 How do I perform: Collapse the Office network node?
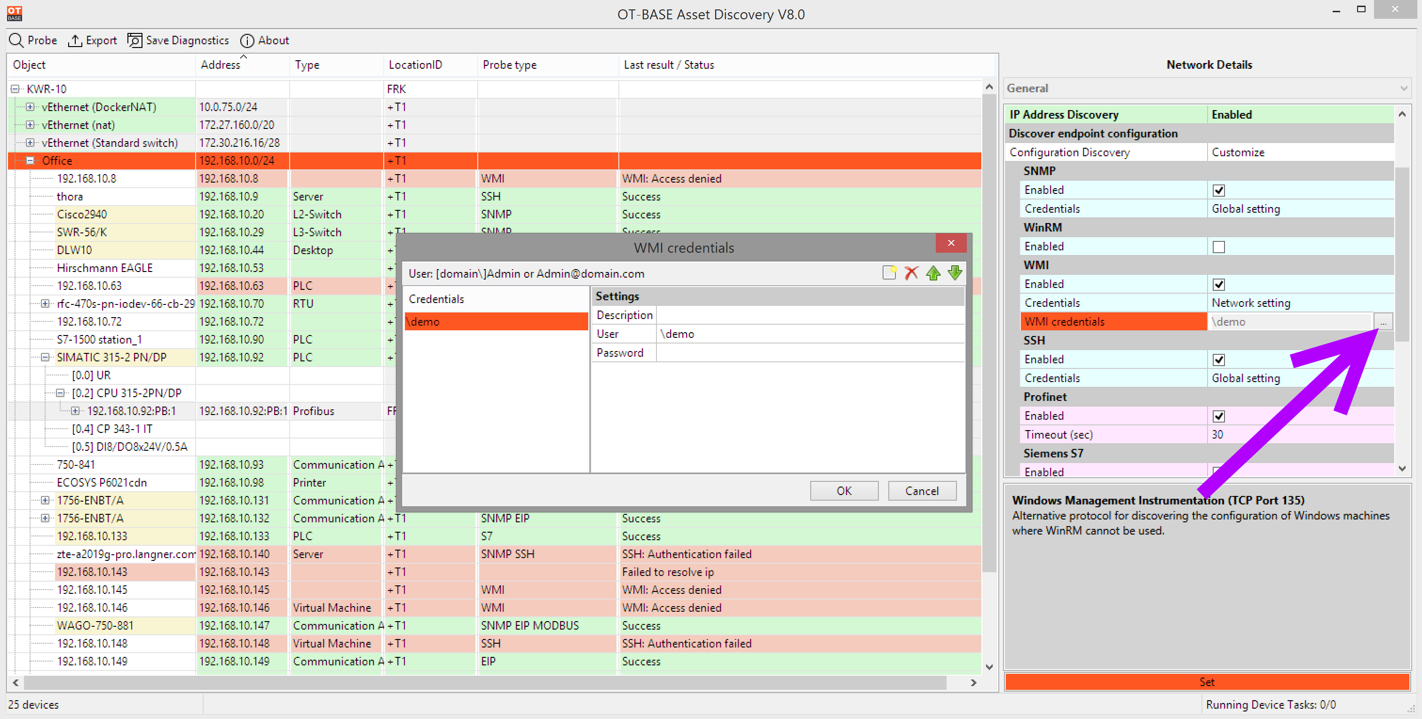pyautogui.click(x=31, y=161)
